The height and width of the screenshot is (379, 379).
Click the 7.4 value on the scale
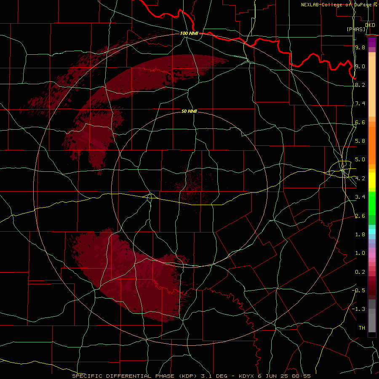click(360, 104)
